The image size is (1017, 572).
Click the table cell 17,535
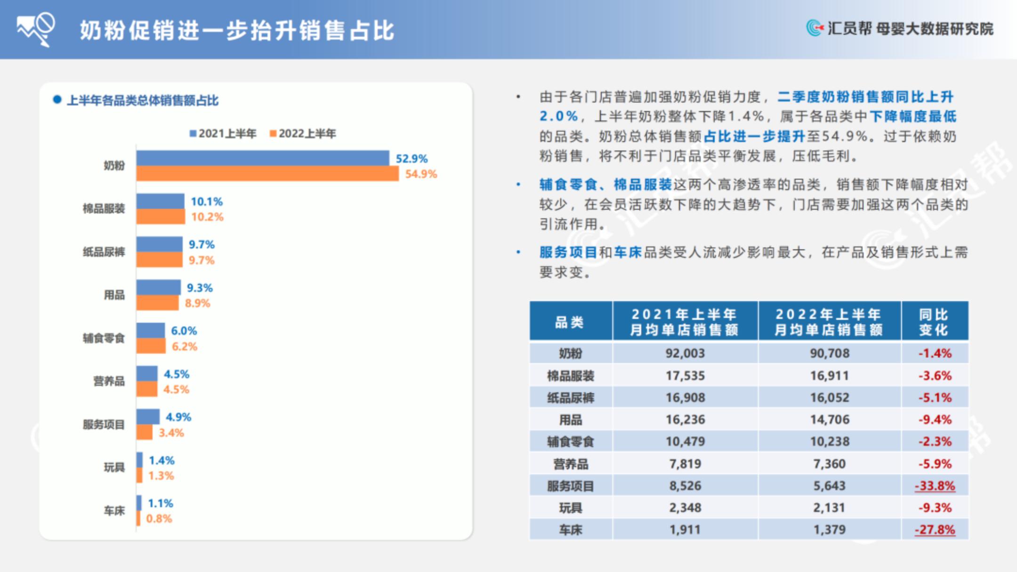pyautogui.click(x=685, y=376)
